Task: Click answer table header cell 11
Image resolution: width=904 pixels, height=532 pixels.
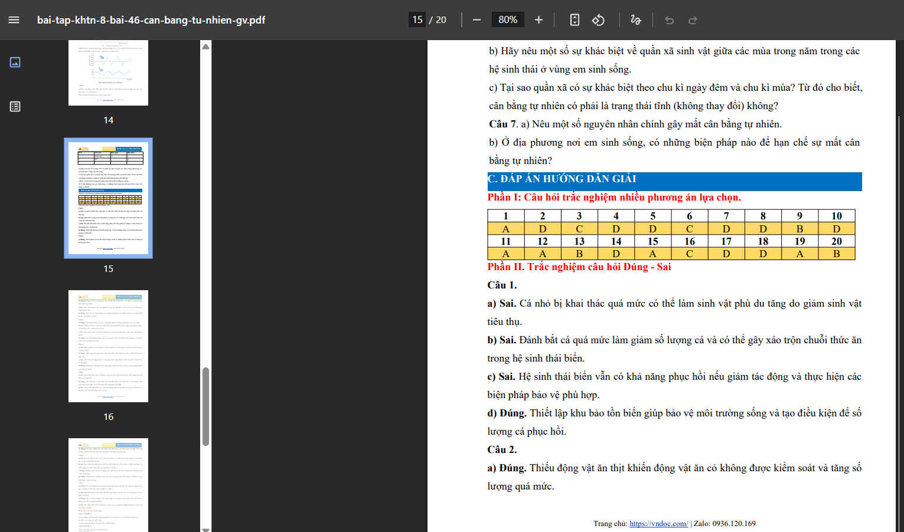Action: click(505, 241)
